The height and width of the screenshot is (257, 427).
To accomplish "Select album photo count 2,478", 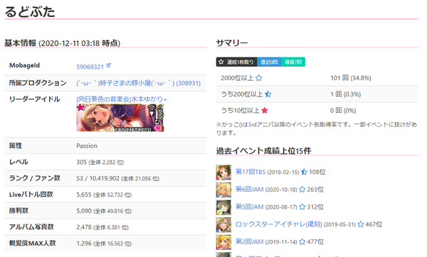I will (102, 227).
